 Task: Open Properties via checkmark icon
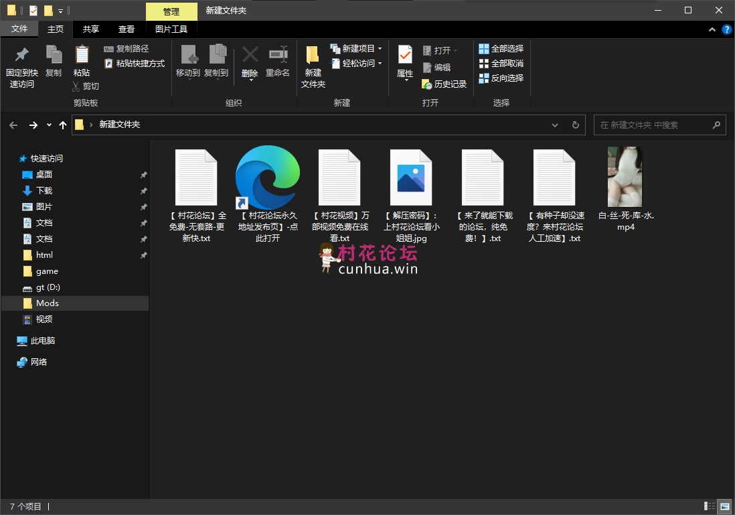405,55
